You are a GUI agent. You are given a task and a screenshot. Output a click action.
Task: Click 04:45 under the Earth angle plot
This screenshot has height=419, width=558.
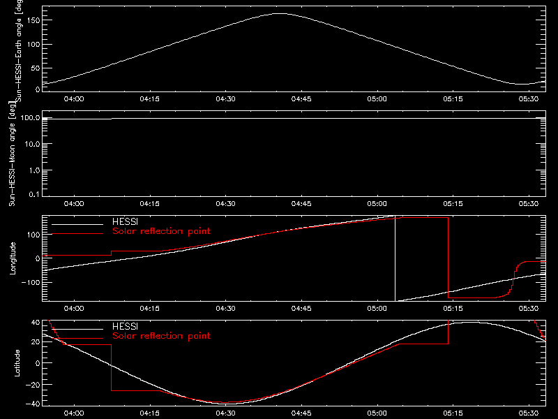click(x=301, y=99)
